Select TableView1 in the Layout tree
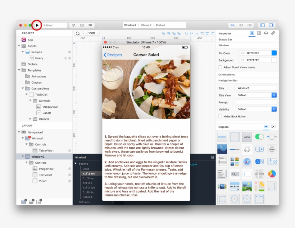This screenshot has height=228, width=295. [46, 150]
